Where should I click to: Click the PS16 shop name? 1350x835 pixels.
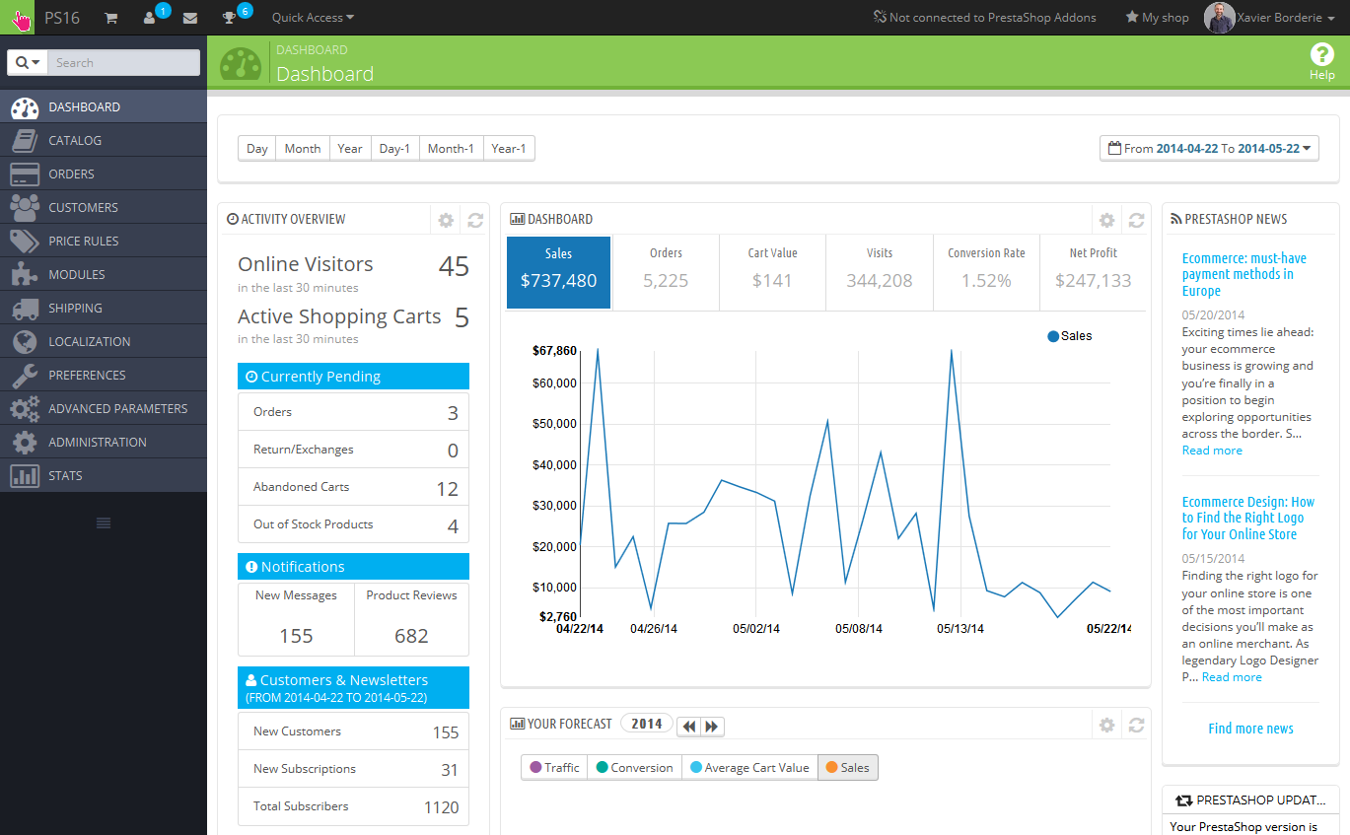[62, 18]
